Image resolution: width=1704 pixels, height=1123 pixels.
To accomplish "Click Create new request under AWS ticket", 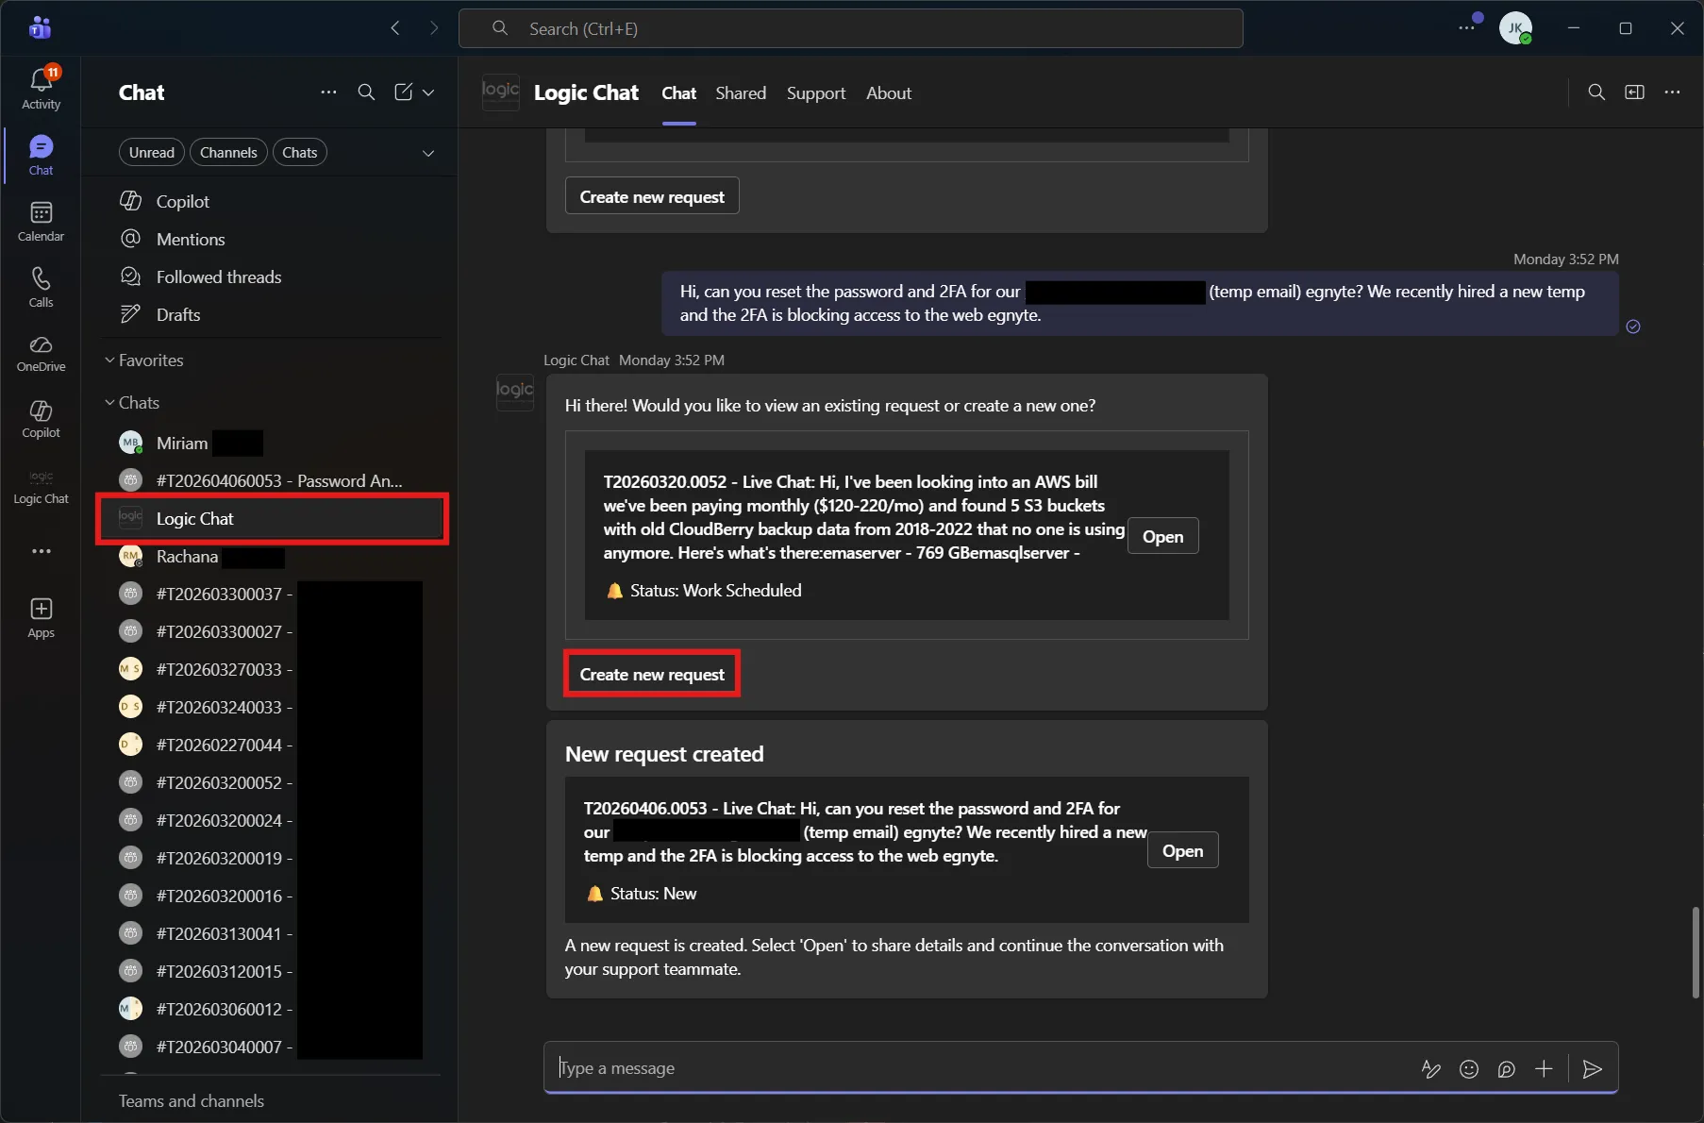I will [652, 674].
